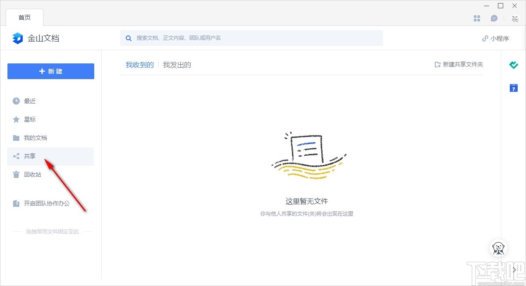Open the calendar icon on right sidebar
The height and width of the screenshot is (286, 526).
pyautogui.click(x=513, y=88)
